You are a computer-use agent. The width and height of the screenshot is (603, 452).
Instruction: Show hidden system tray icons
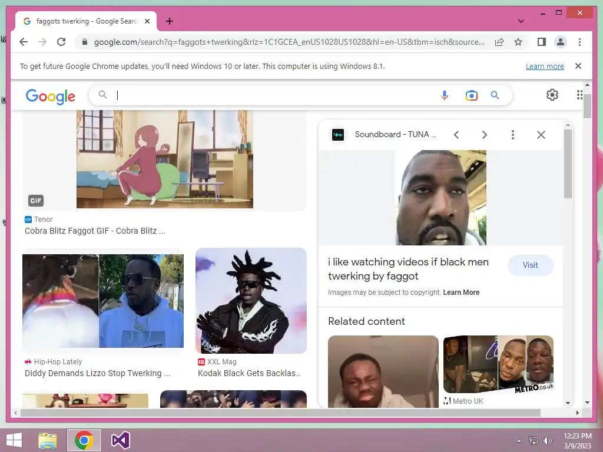[x=519, y=441]
